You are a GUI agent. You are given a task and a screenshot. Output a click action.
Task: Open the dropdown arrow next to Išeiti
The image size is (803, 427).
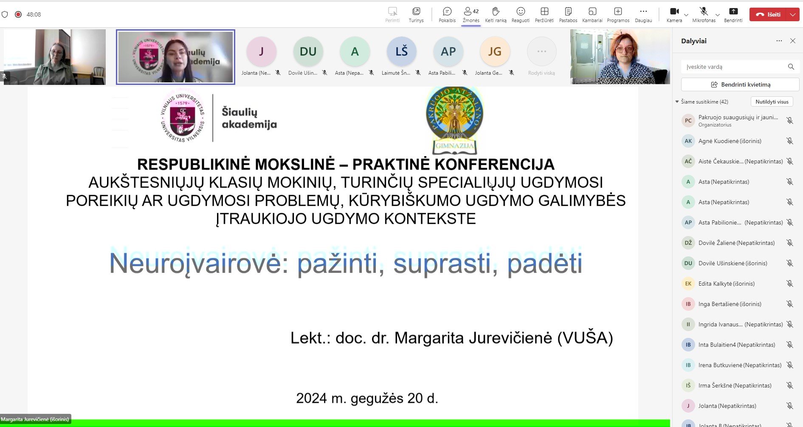(793, 14)
